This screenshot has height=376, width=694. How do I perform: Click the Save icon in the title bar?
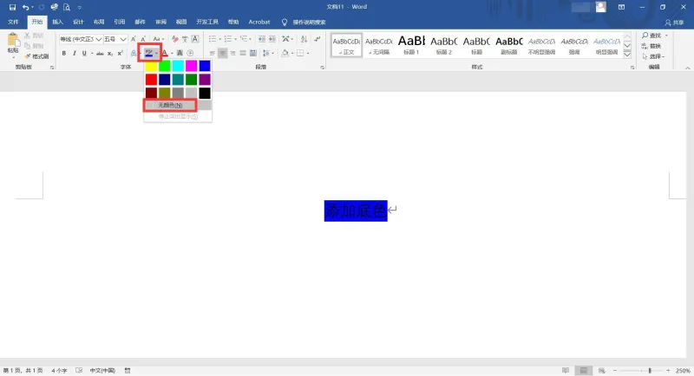tap(12, 7)
